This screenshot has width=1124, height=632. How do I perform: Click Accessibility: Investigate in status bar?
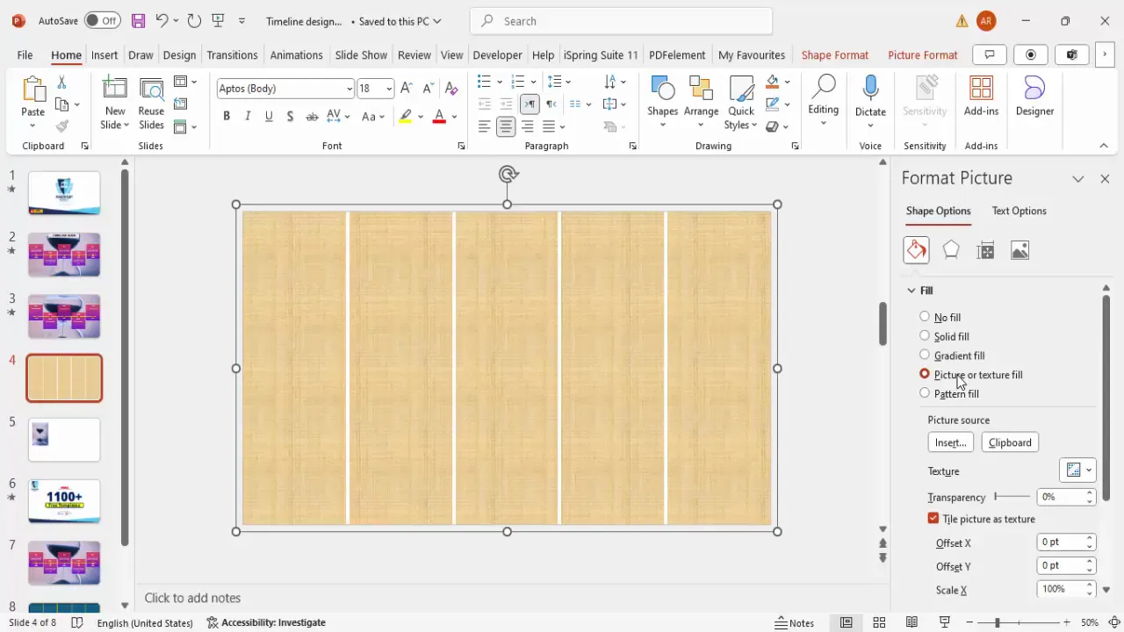click(266, 622)
